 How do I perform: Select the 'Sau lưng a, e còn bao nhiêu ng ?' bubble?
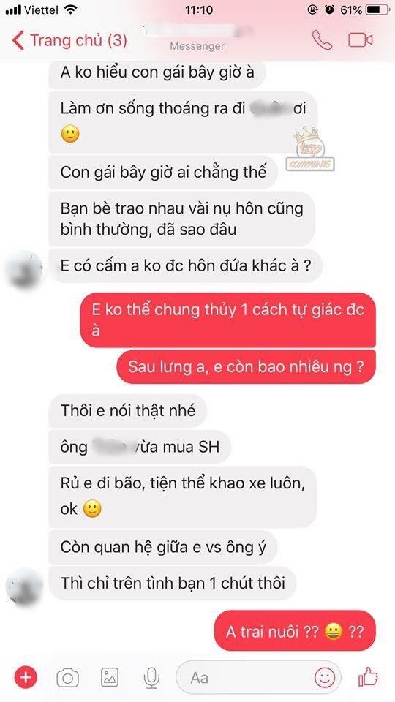(x=246, y=367)
